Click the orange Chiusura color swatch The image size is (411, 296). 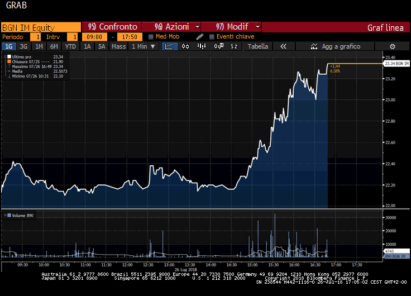(x=9, y=61)
